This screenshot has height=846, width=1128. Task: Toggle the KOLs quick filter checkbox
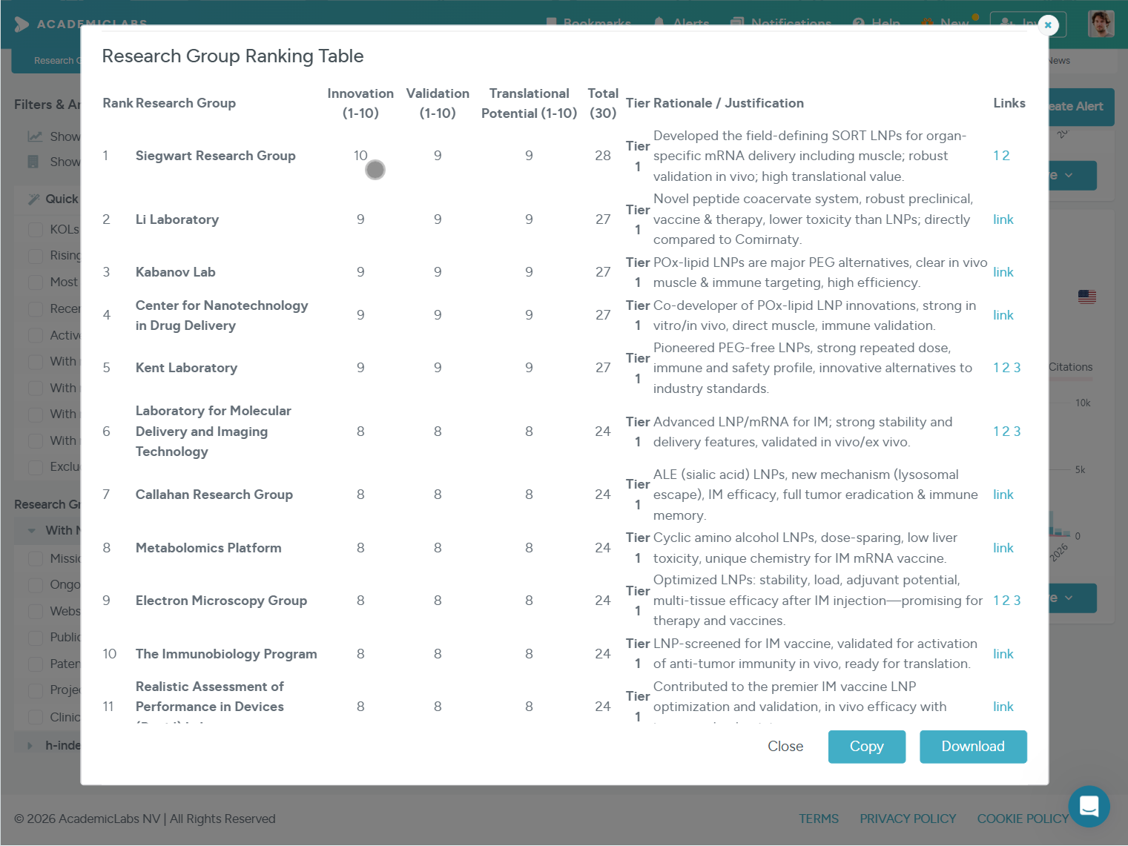point(35,229)
